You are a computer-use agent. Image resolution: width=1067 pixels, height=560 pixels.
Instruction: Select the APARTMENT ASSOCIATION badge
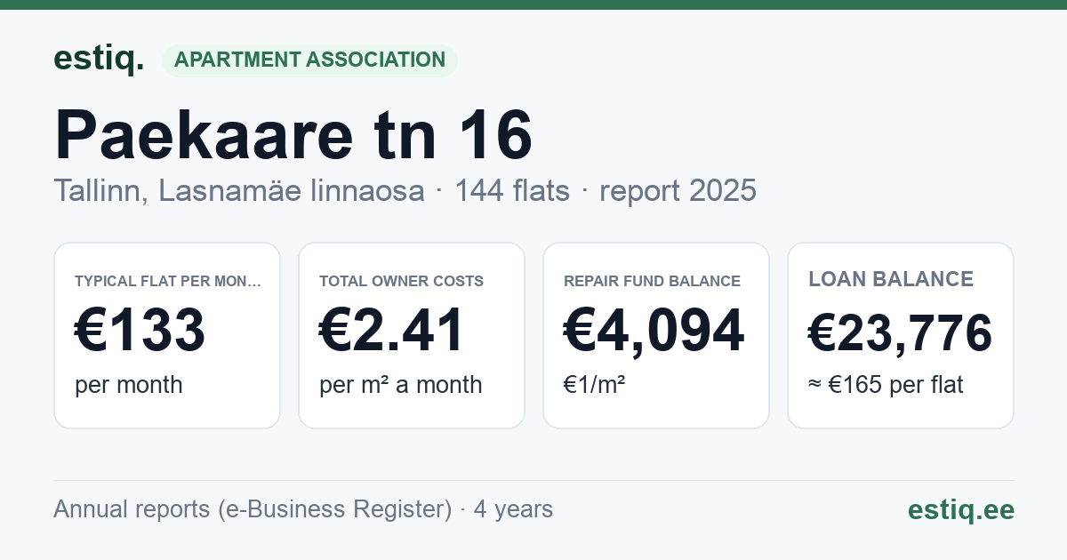coord(309,60)
